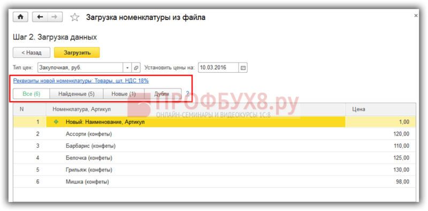Viewport: 428px width, 211px height.
Task: Click the Загрузить button
Action: point(77,52)
